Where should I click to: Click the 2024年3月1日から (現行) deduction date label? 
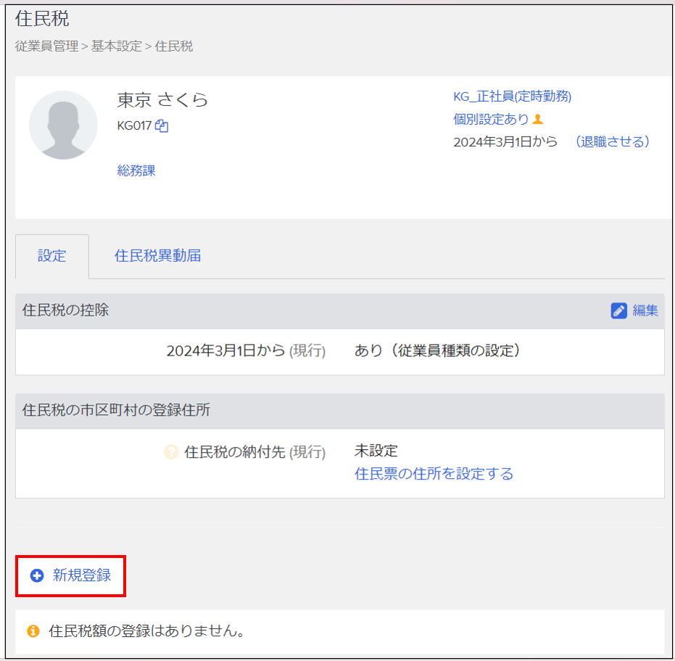[246, 350]
